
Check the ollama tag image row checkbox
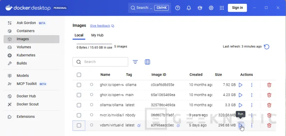pyautogui.click(x=79, y=85)
